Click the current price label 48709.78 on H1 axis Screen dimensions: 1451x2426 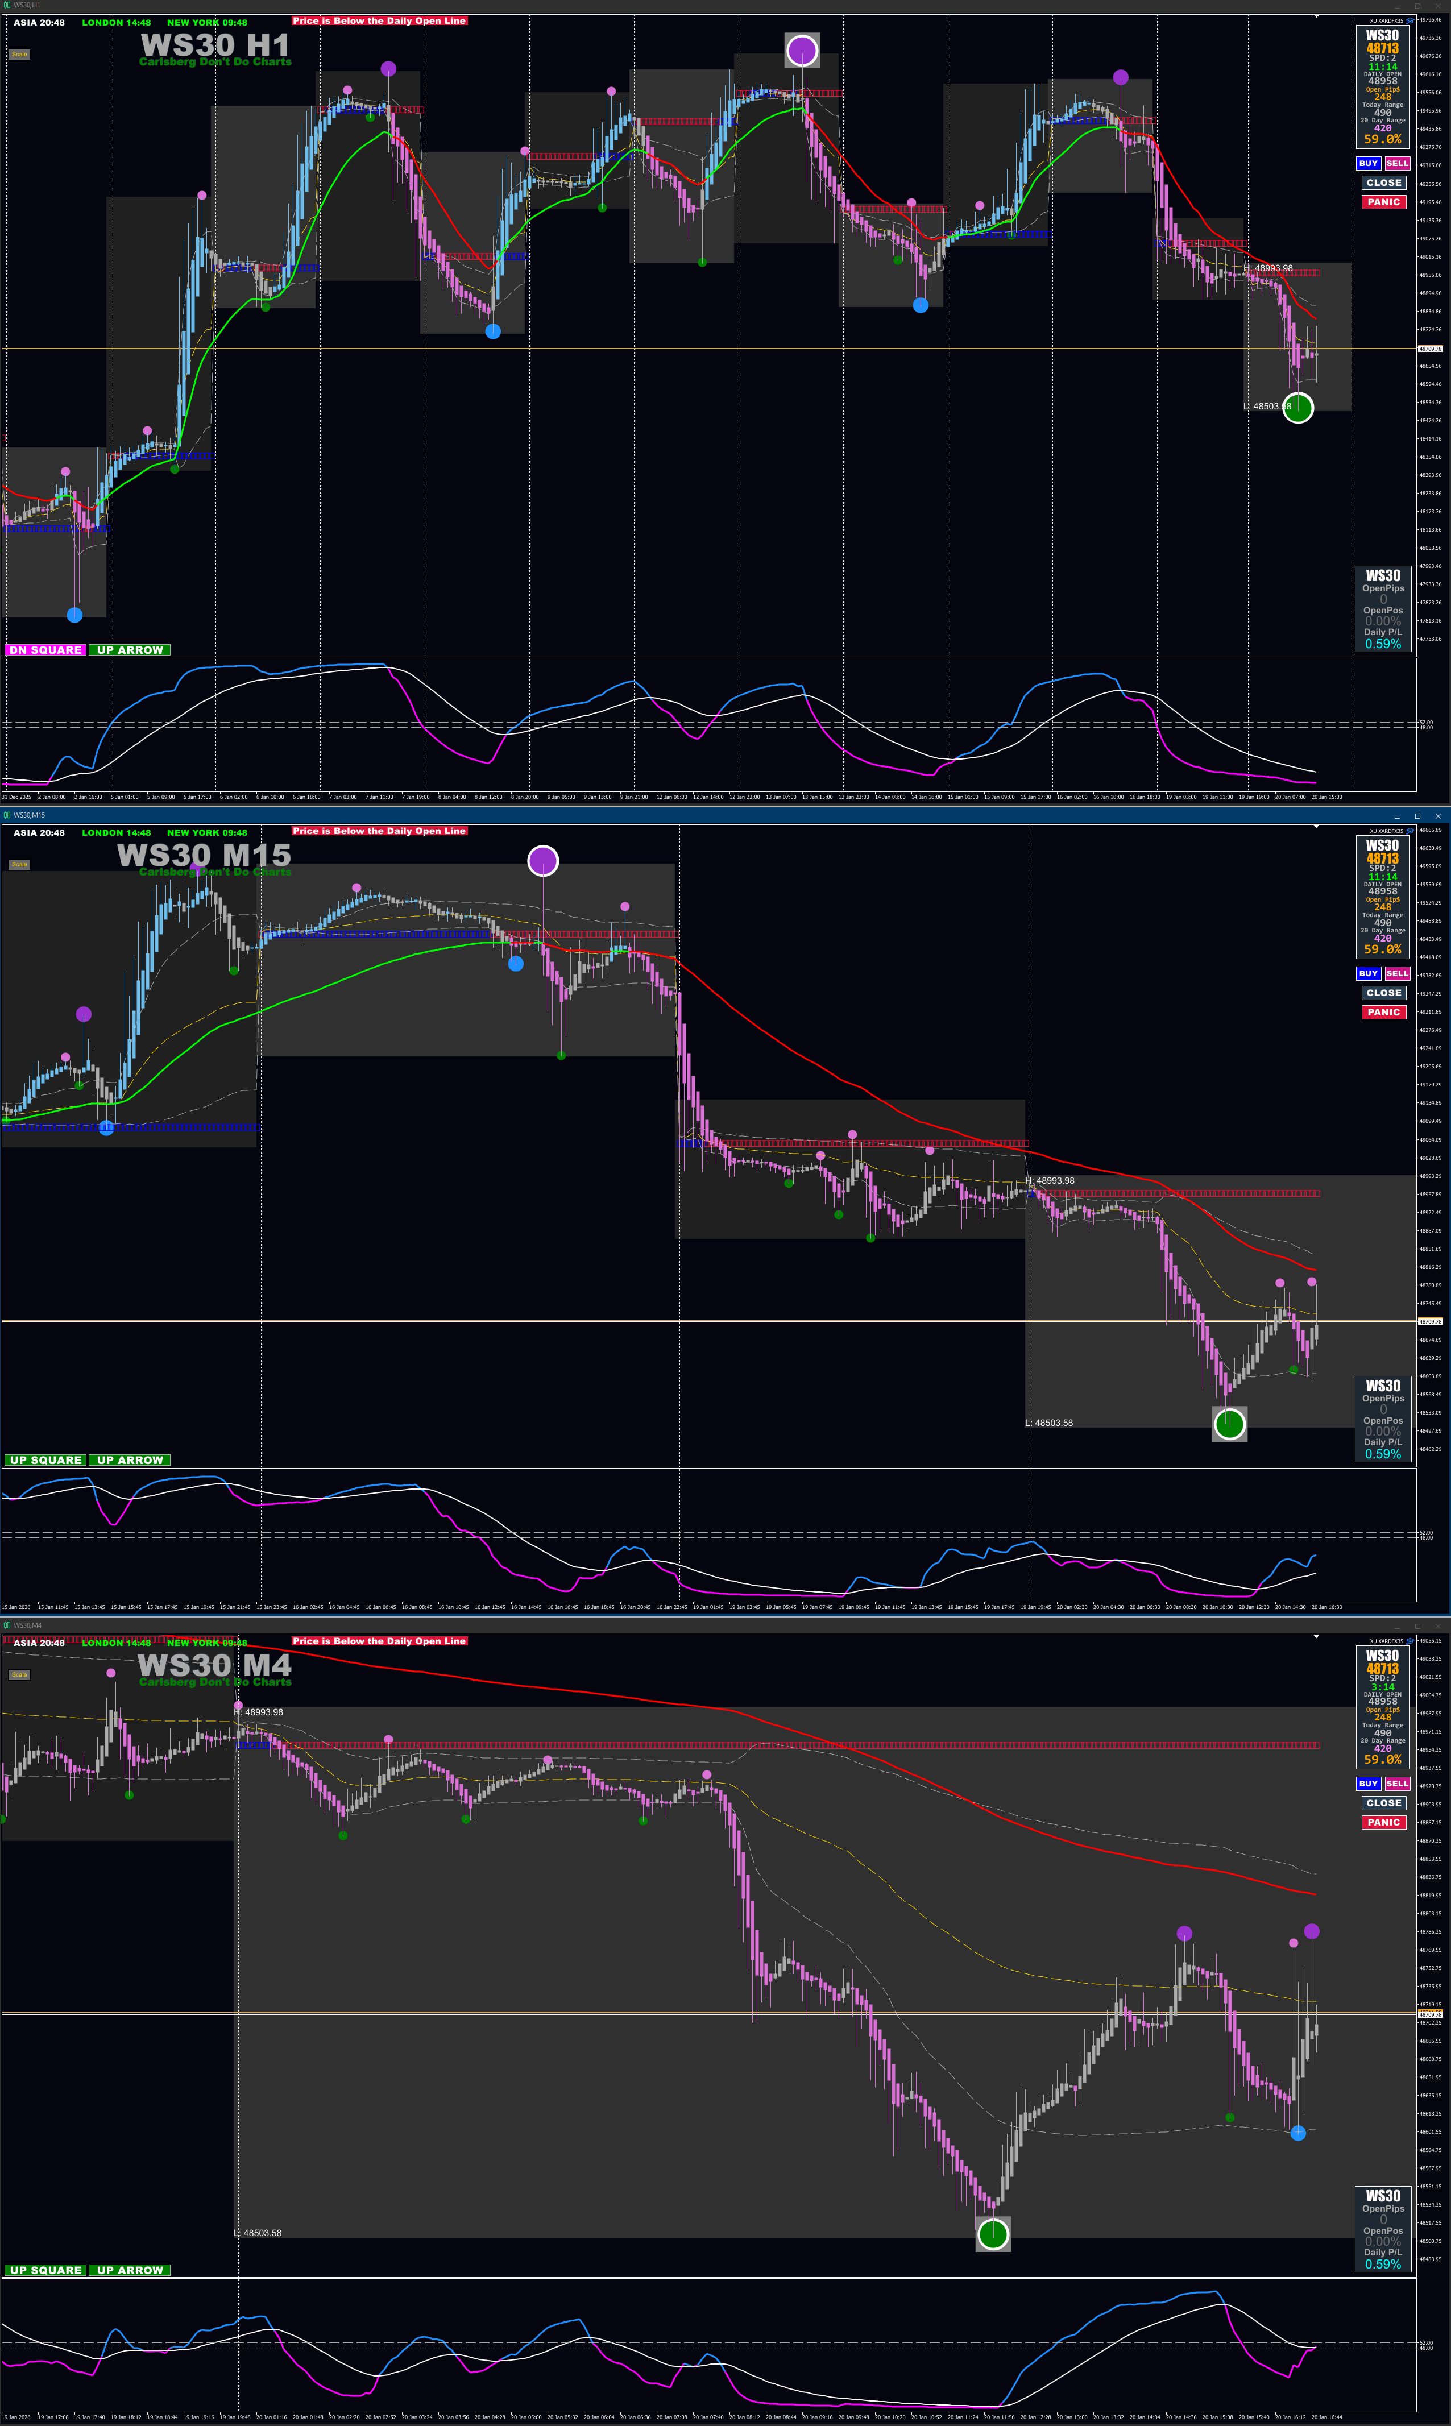tap(1429, 348)
